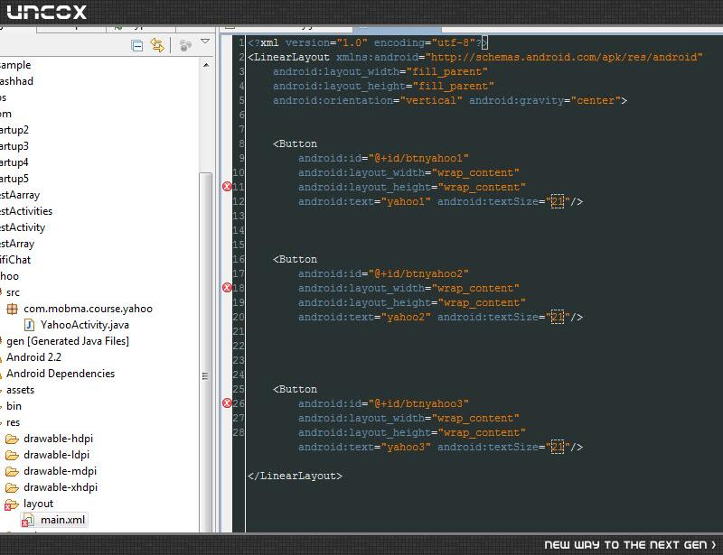Screen dimensions: 723x555
Task: Click android:gravity="center" attribute
Action: pyautogui.click(x=545, y=100)
